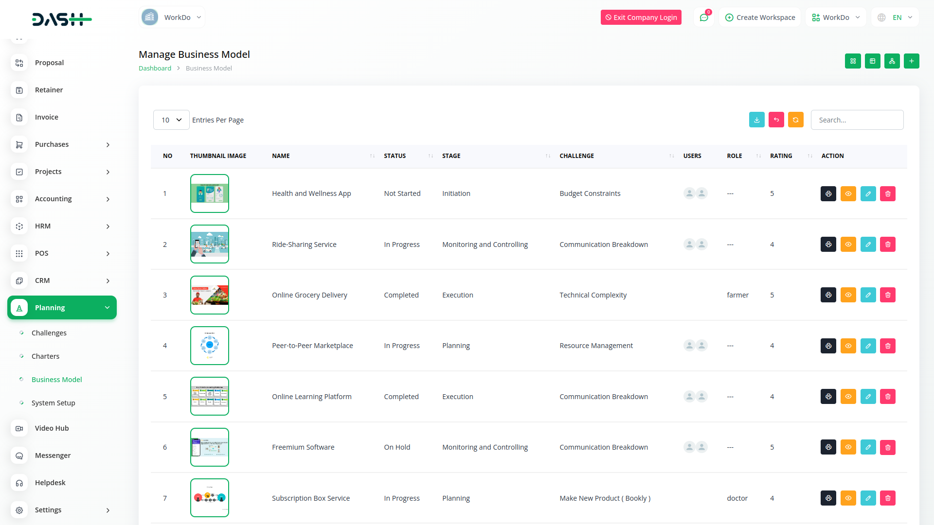Click Exit Company Login button

tap(641, 17)
